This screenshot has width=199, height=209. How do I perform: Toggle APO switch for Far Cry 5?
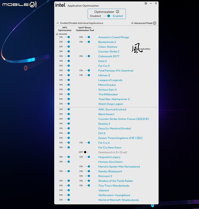point(67,66)
